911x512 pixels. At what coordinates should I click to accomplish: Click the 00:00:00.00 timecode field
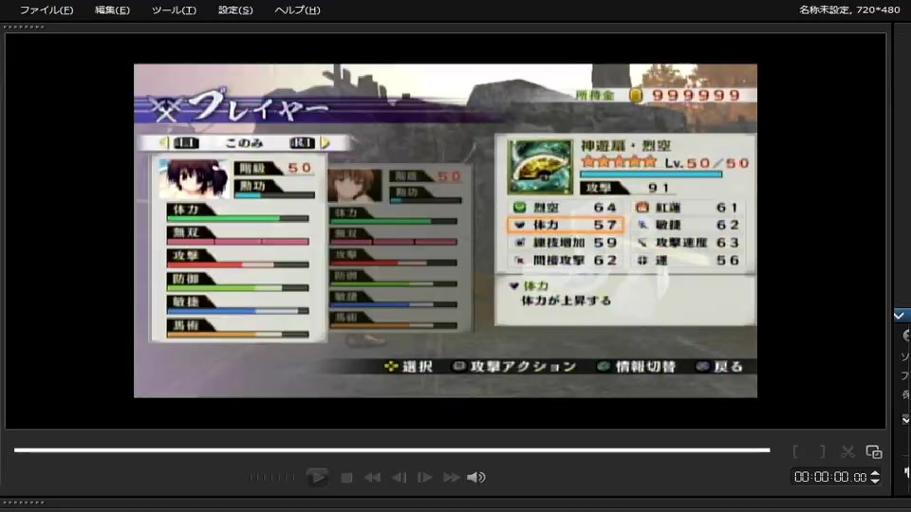(830, 477)
